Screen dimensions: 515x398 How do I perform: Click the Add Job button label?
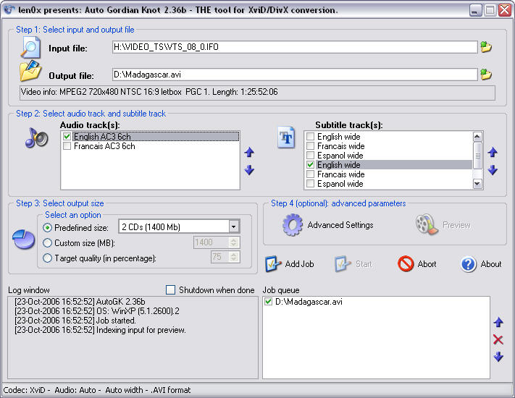click(300, 264)
